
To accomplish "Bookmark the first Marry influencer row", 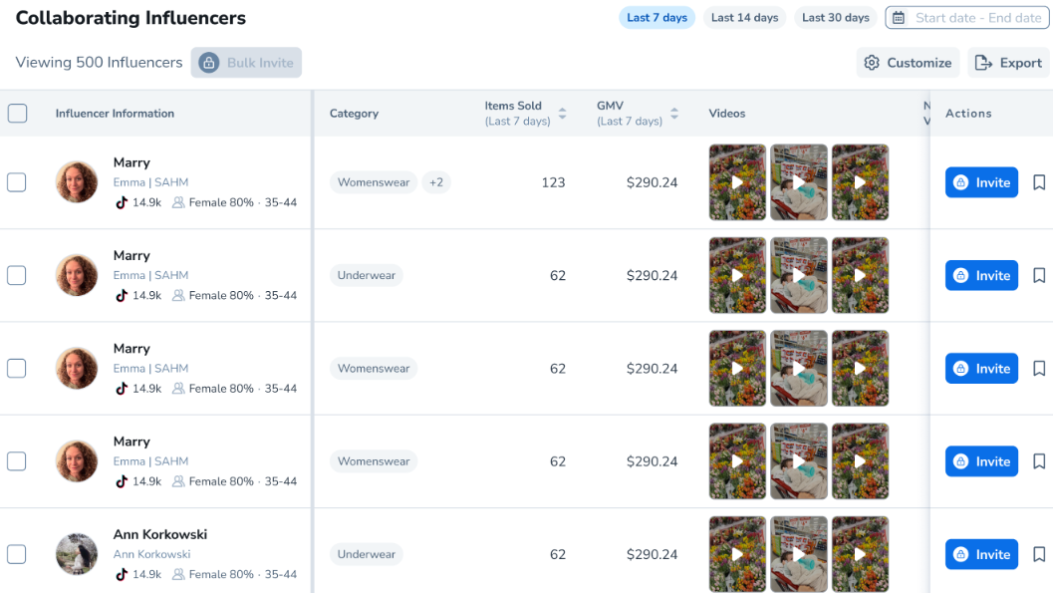I will [x=1038, y=182].
